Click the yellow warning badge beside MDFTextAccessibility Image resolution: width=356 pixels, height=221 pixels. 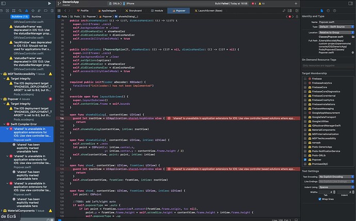point(50,74)
